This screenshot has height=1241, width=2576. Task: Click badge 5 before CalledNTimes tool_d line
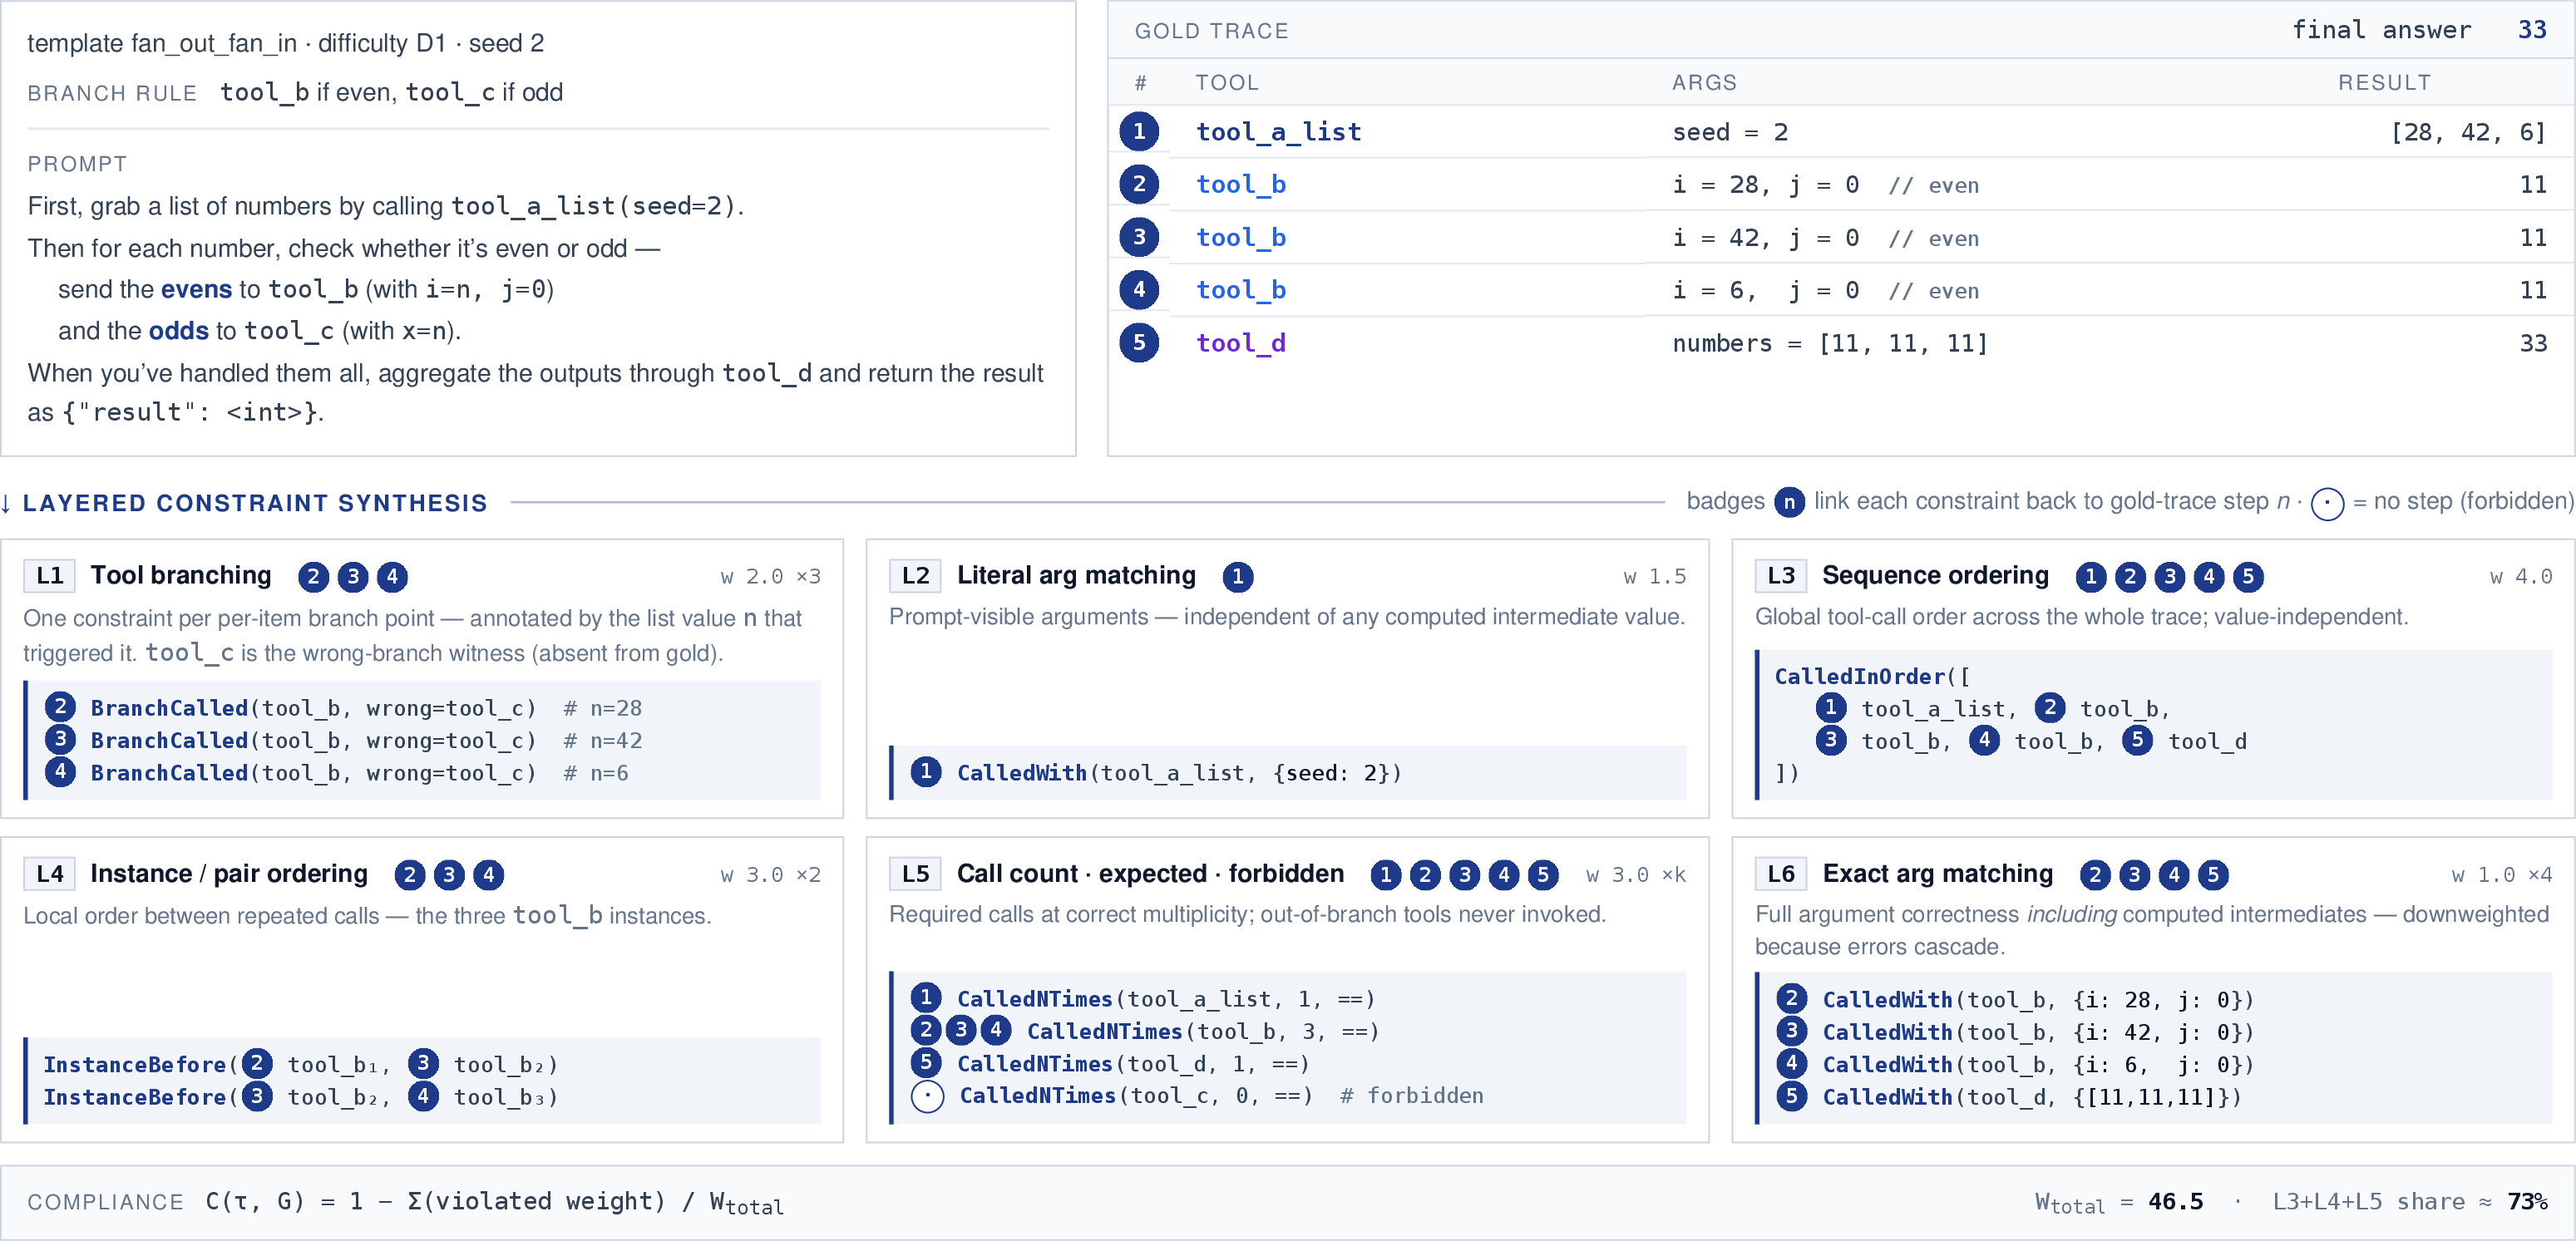(x=926, y=1063)
